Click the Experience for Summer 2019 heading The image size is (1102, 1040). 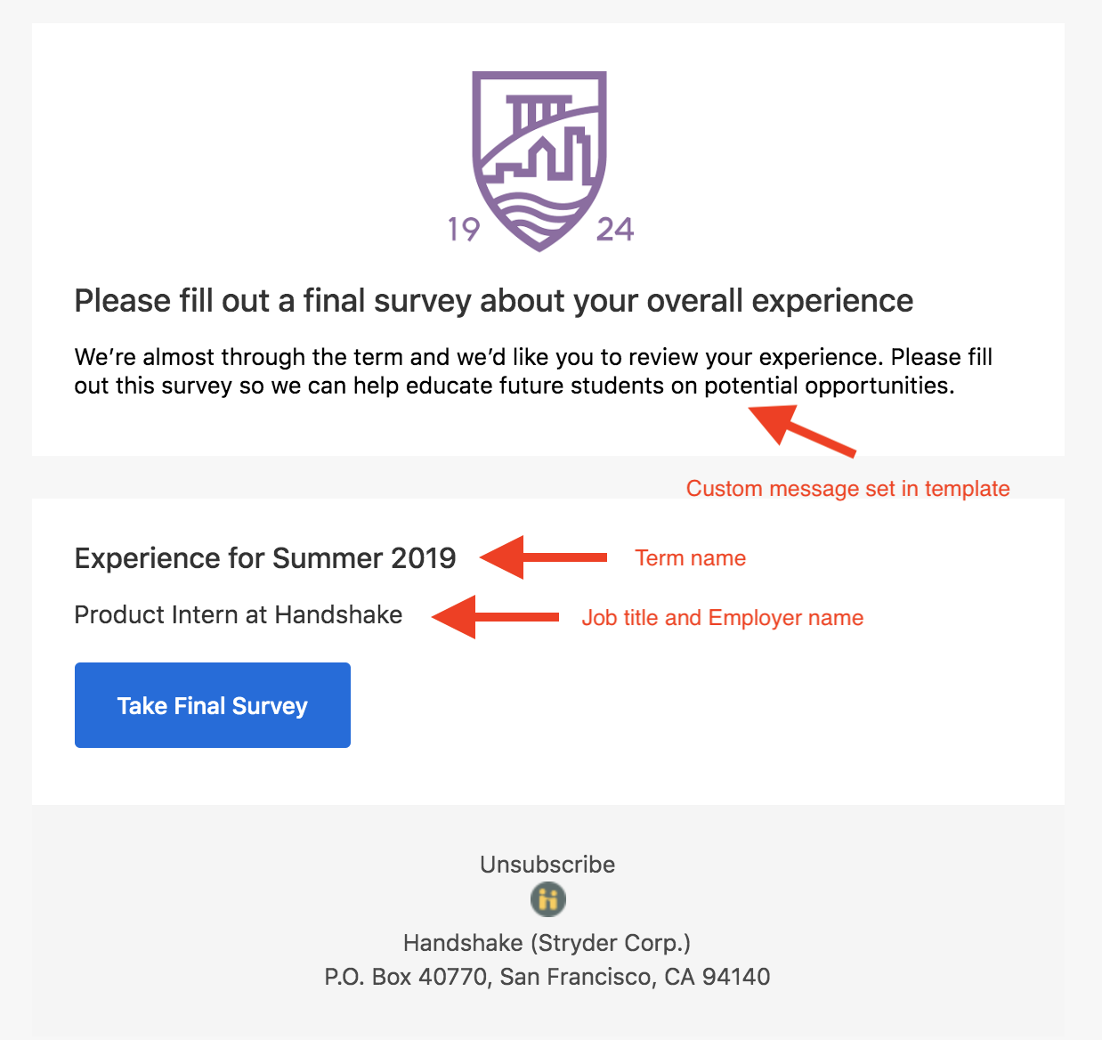point(265,558)
